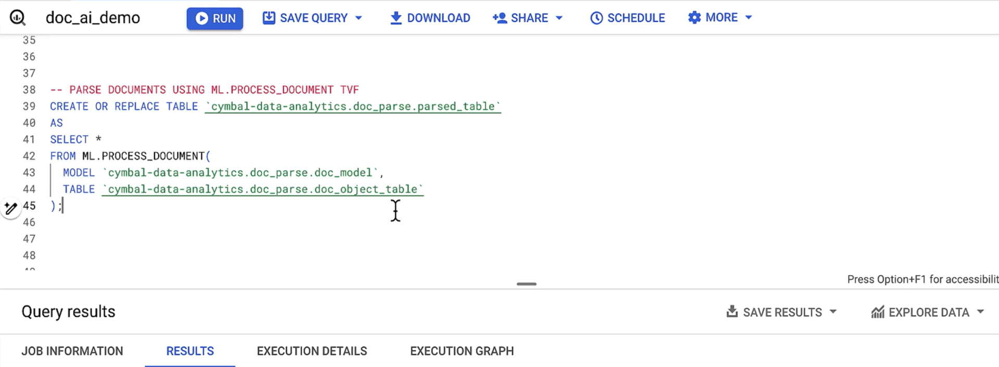The width and height of the screenshot is (999, 367).
Task: Switch to the EXECUTION DETAILS tab
Action: [x=312, y=351]
